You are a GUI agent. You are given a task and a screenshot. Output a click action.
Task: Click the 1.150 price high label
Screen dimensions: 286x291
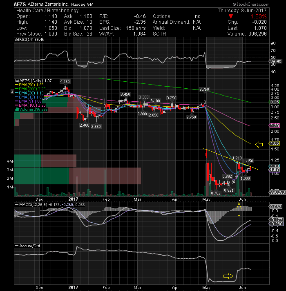pyautogui.click(x=248, y=161)
